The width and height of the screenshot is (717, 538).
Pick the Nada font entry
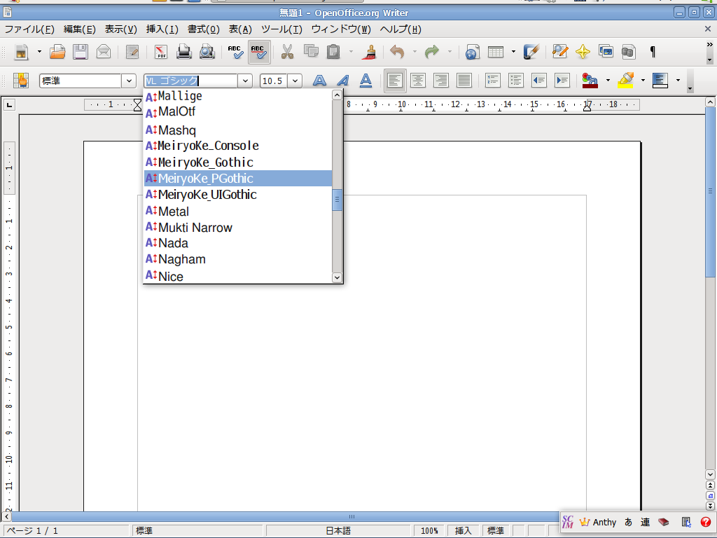(238, 243)
